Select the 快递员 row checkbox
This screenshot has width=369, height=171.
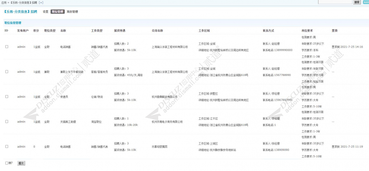(6, 97)
